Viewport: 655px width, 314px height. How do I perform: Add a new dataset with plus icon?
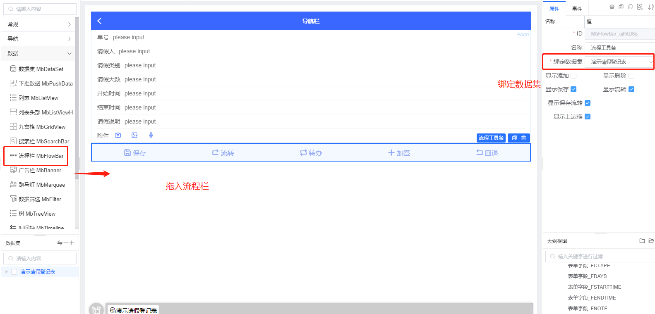(72, 243)
